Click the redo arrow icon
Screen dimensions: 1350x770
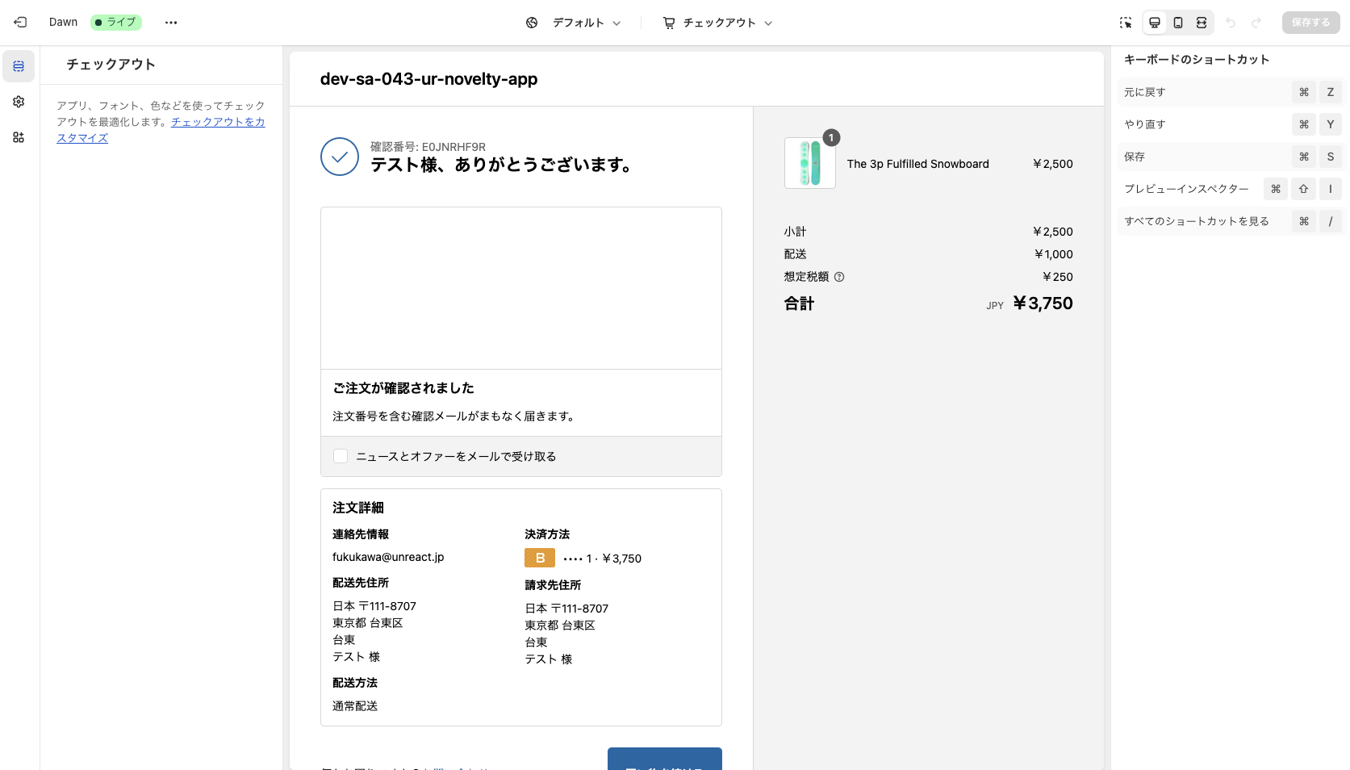[1256, 23]
